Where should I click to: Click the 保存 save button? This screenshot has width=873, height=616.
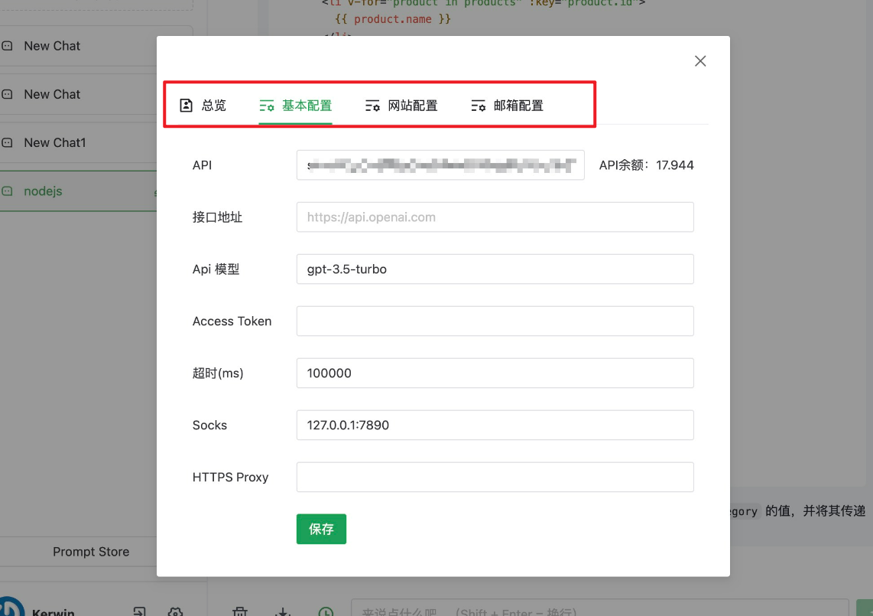pos(321,529)
